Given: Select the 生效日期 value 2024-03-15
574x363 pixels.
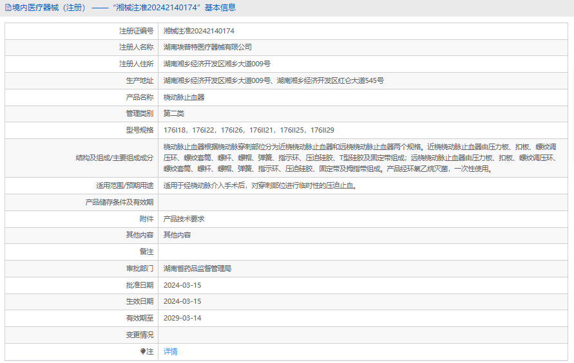Looking at the screenshot, I should (182, 302).
